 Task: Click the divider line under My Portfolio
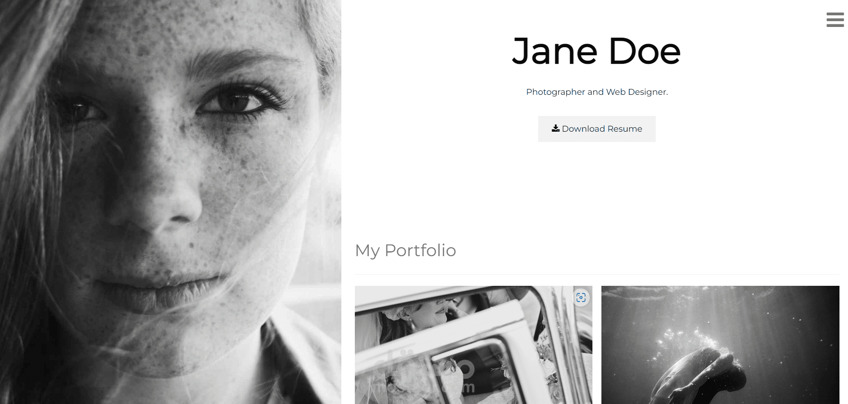(597, 274)
